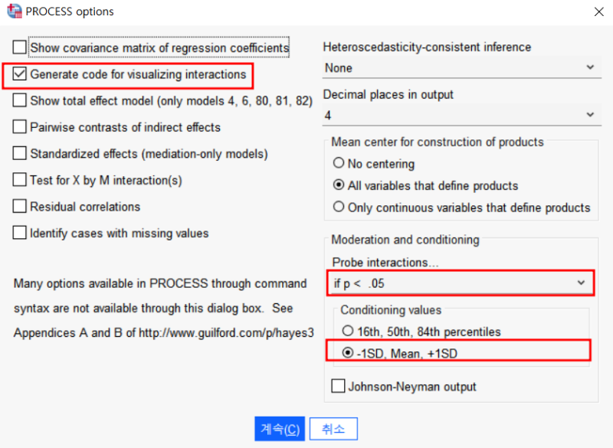Enable residual correlations output
The width and height of the screenshot is (613, 448).
[x=19, y=206]
